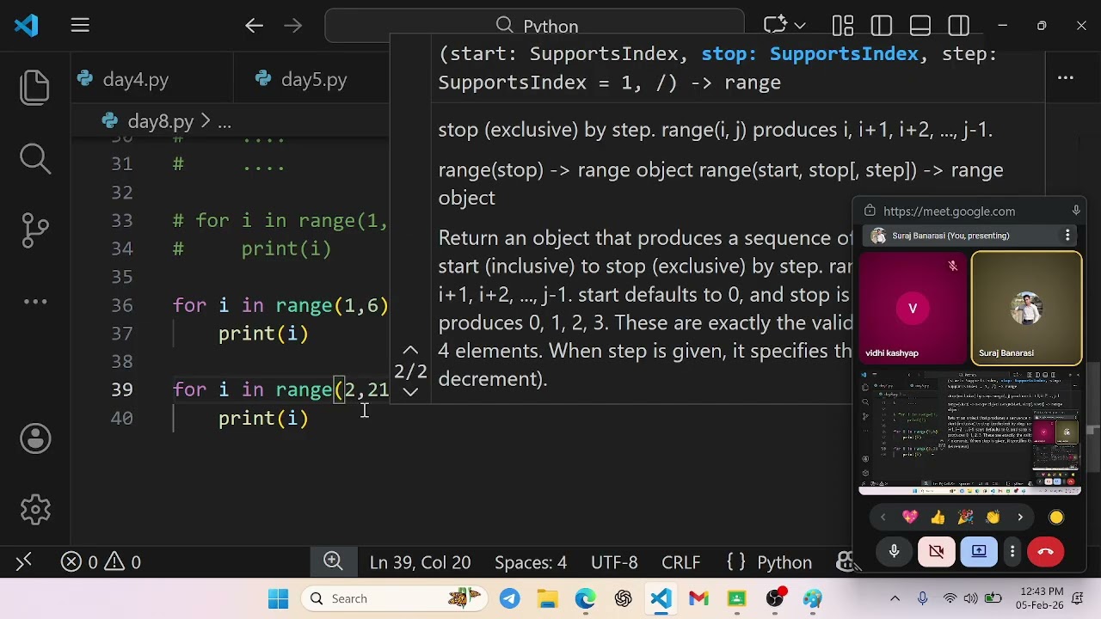Open File Explorer from the taskbar
Screen dimensions: 1101x619
[547, 598]
